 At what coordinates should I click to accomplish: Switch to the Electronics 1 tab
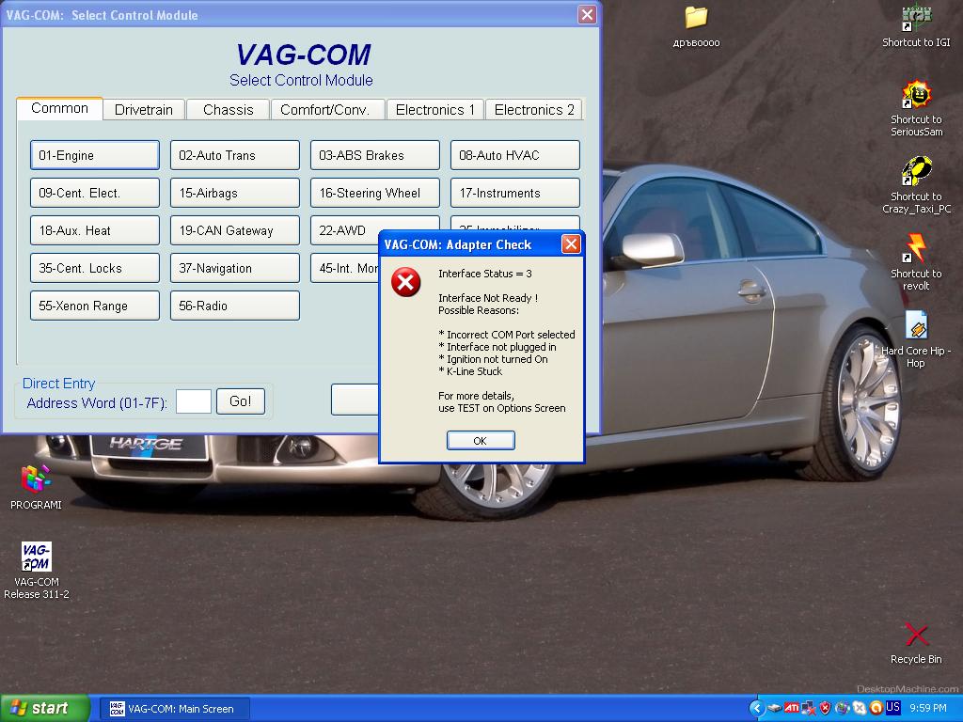(x=434, y=110)
